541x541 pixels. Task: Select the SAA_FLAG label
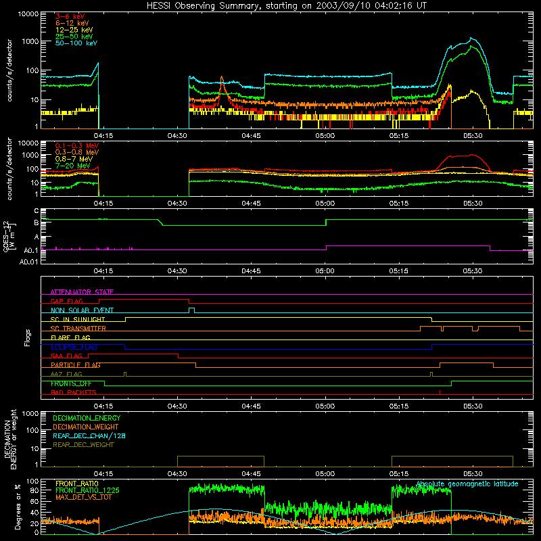pyautogui.click(x=66, y=356)
